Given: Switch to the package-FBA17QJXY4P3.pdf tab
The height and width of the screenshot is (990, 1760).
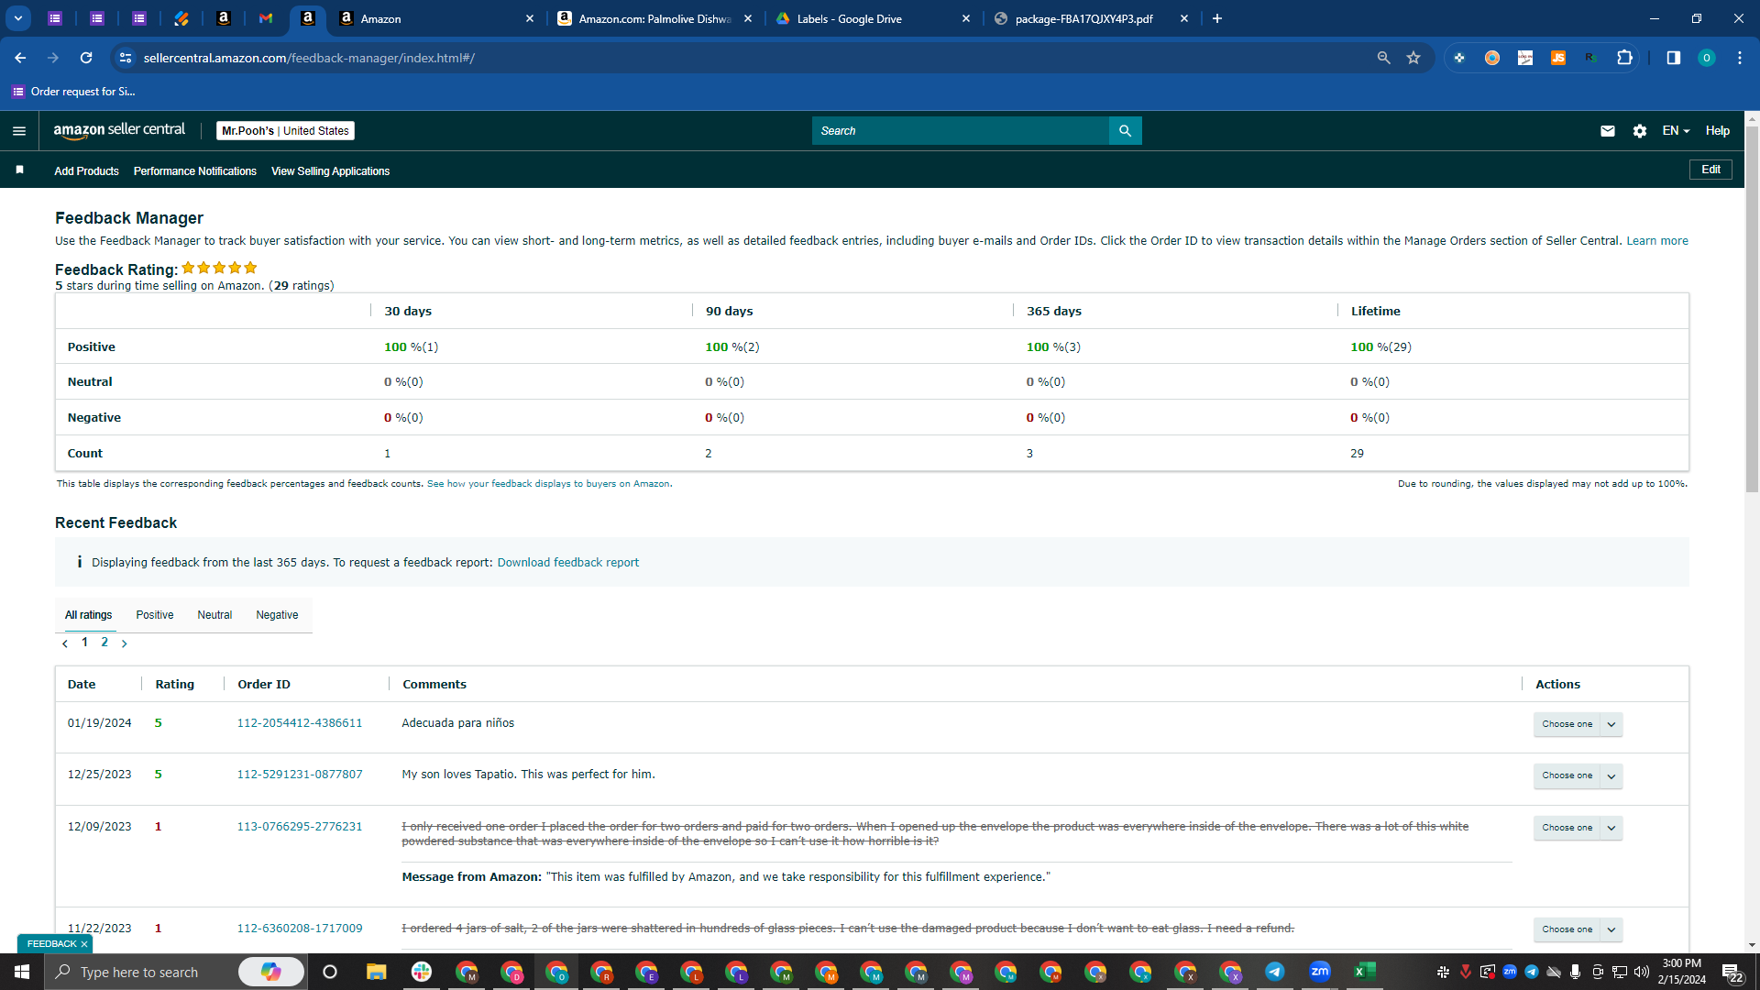Looking at the screenshot, I should pos(1090,18).
